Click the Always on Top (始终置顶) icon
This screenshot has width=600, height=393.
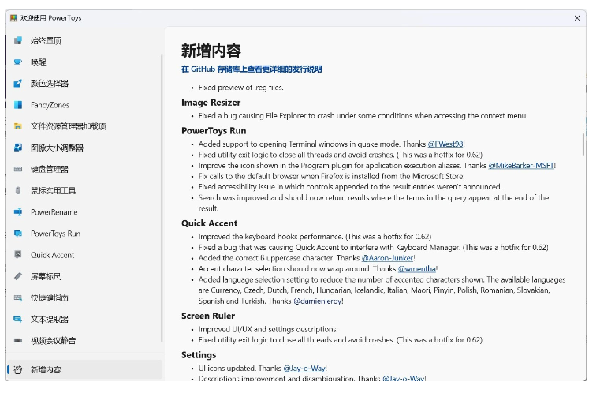[17, 40]
